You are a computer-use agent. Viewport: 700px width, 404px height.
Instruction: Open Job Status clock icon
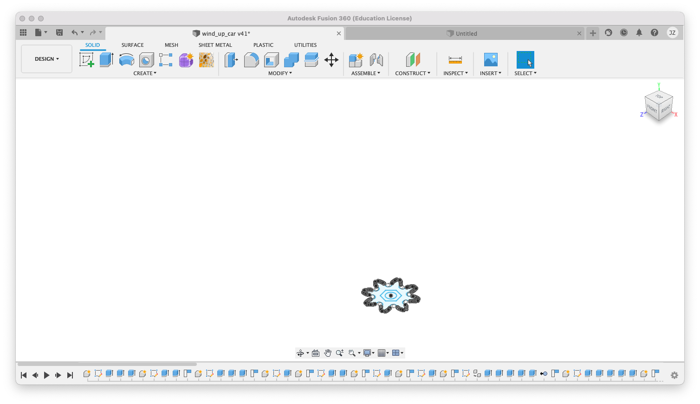(624, 32)
